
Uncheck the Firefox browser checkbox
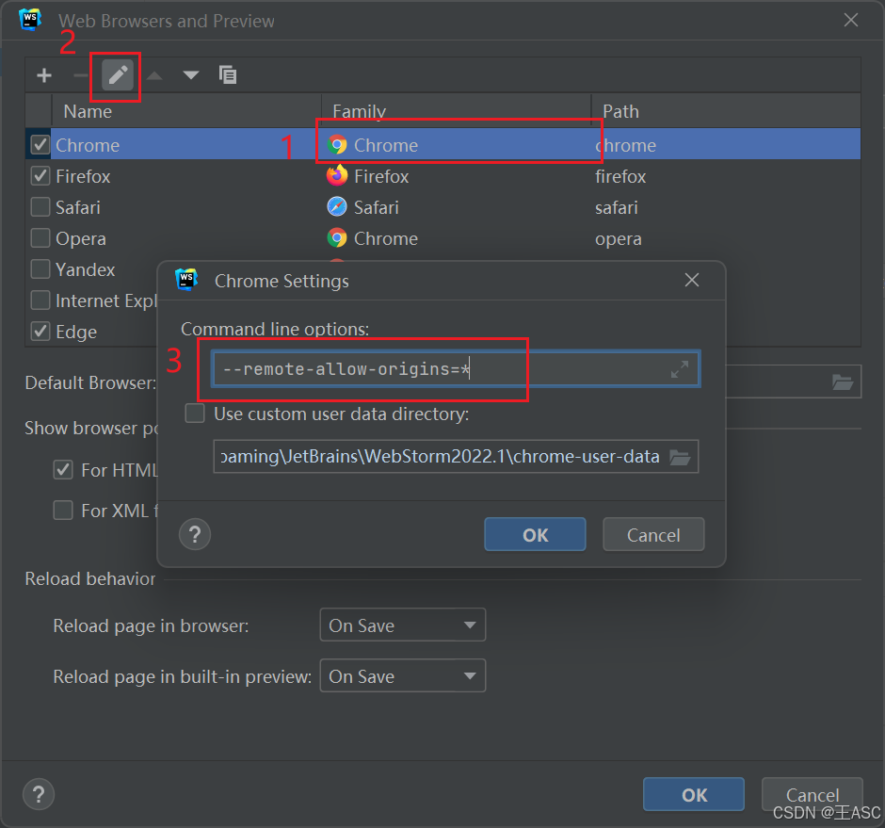tap(40, 176)
